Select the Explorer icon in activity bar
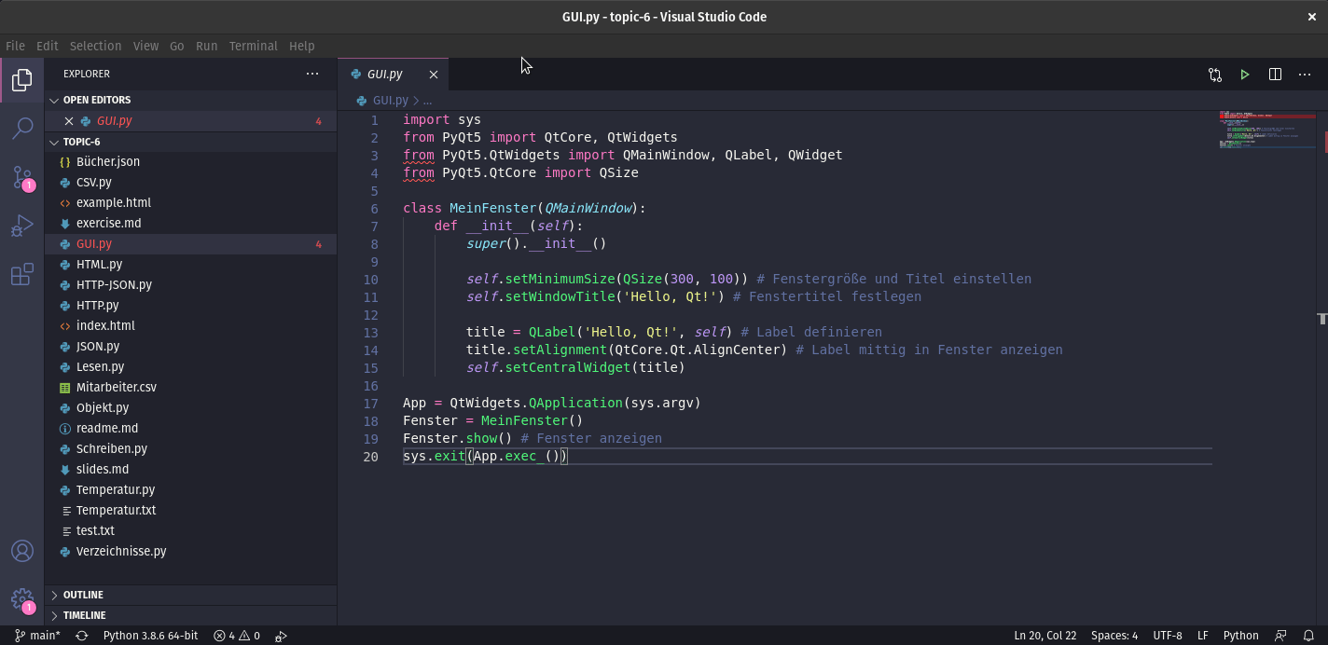The width and height of the screenshot is (1328, 645). coord(21,80)
